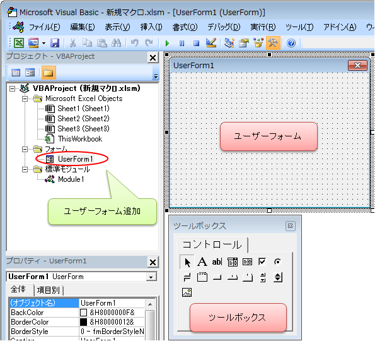Screen dimensions: 375x341
Task: Open the デバッグ(D) menu
Action: pyautogui.click(x=224, y=27)
